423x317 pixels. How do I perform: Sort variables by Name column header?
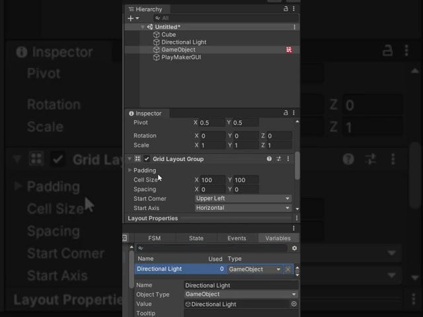tap(145, 259)
